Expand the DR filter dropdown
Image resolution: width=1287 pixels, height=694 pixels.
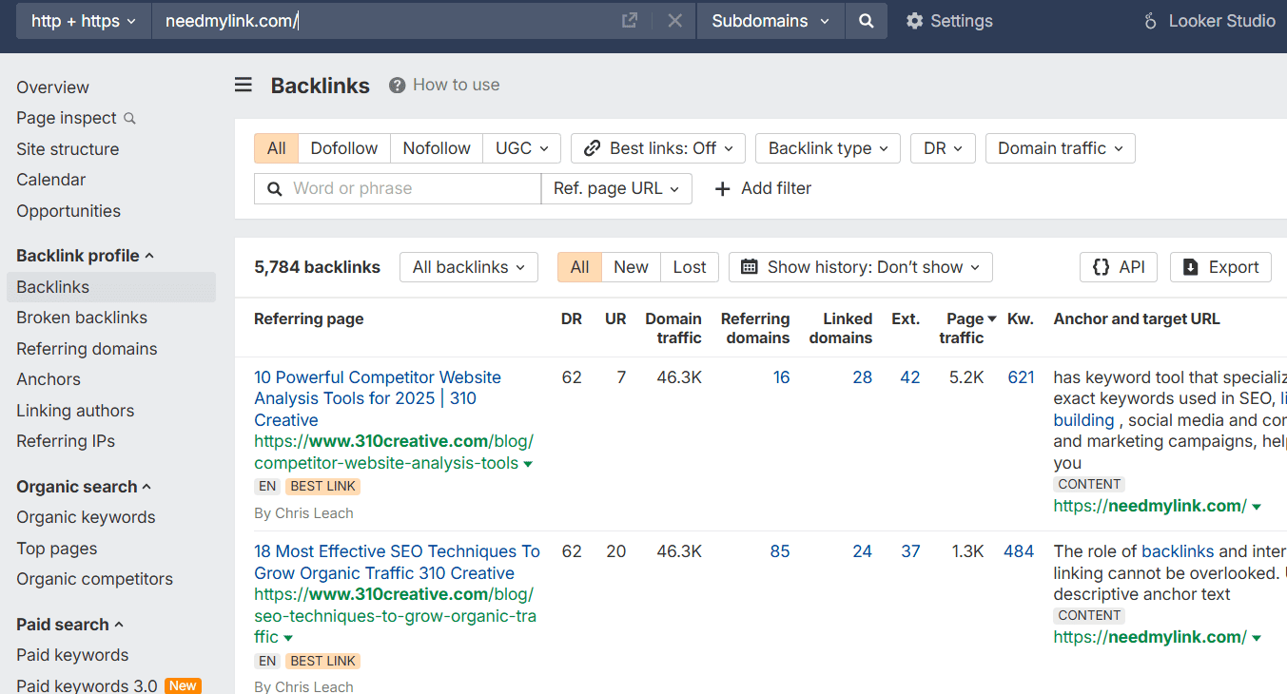tap(943, 148)
